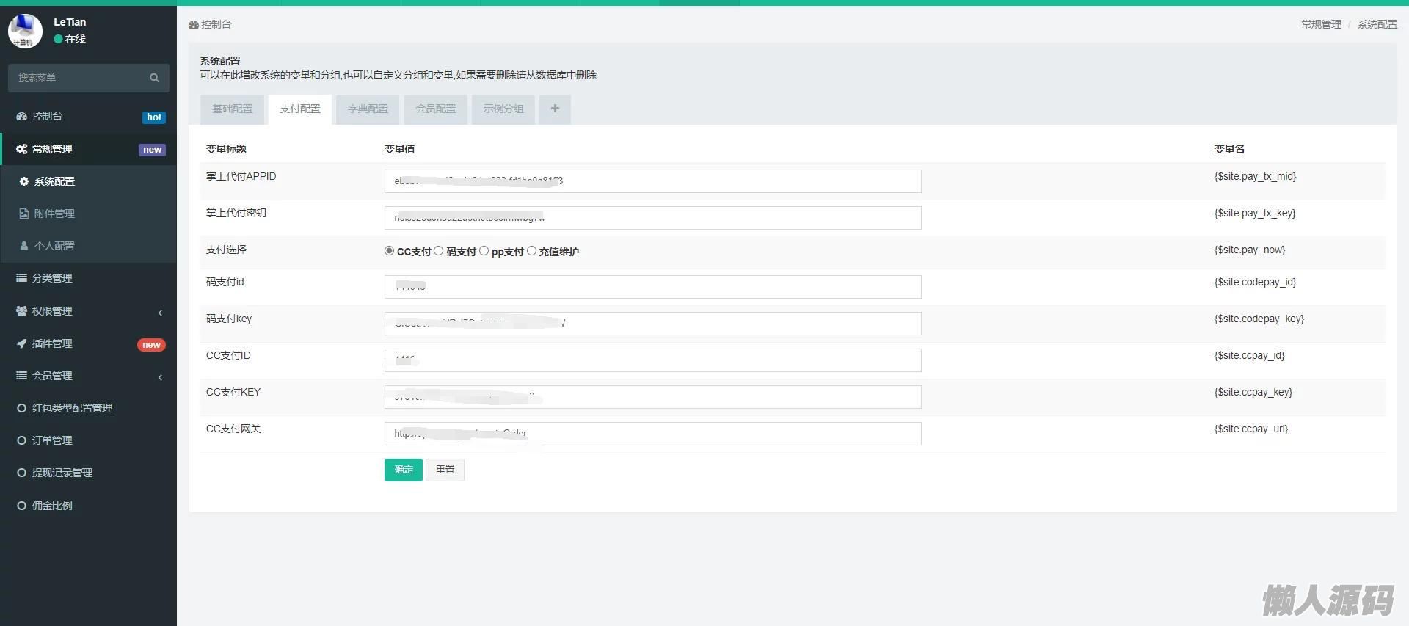Click the 控制台 dashboard icon in sidebar
Screen dimensions: 1409x626
[22, 117]
